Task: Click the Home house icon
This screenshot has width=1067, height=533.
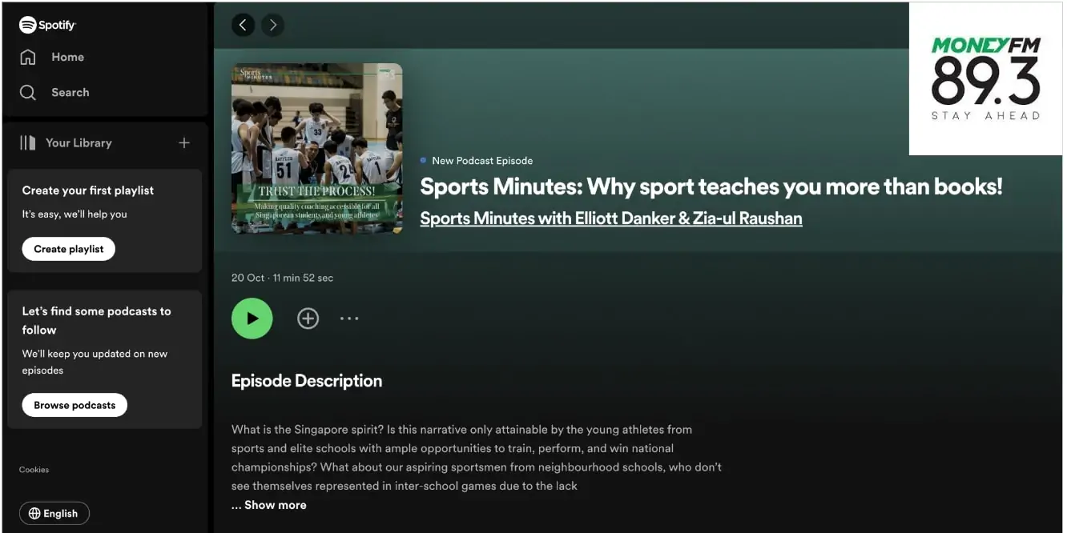Action: click(28, 57)
